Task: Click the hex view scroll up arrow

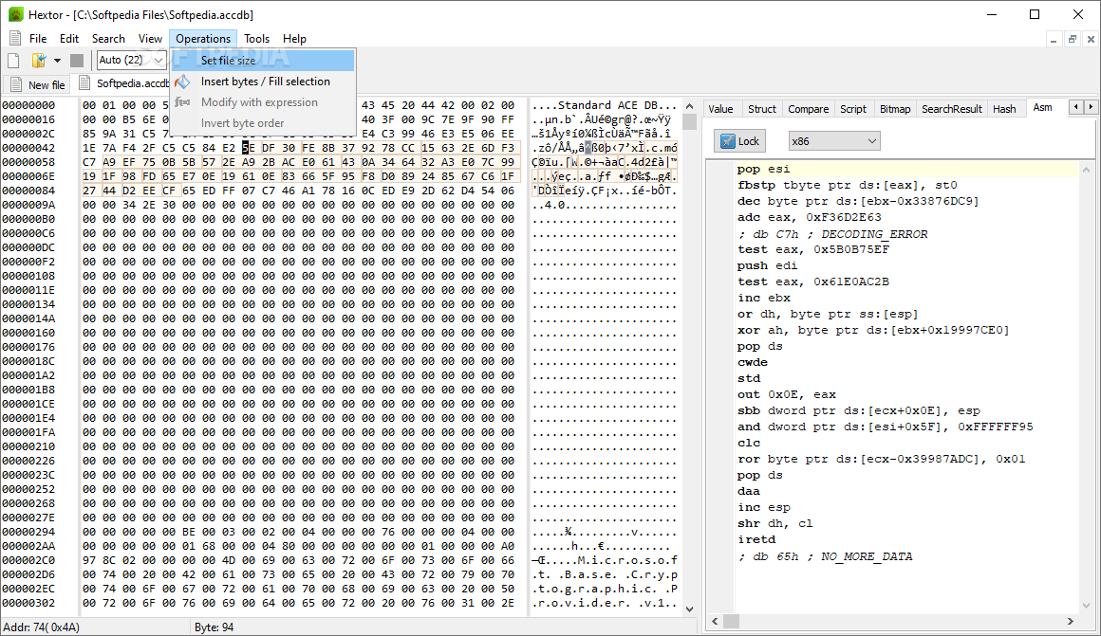Action: (x=689, y=106)
